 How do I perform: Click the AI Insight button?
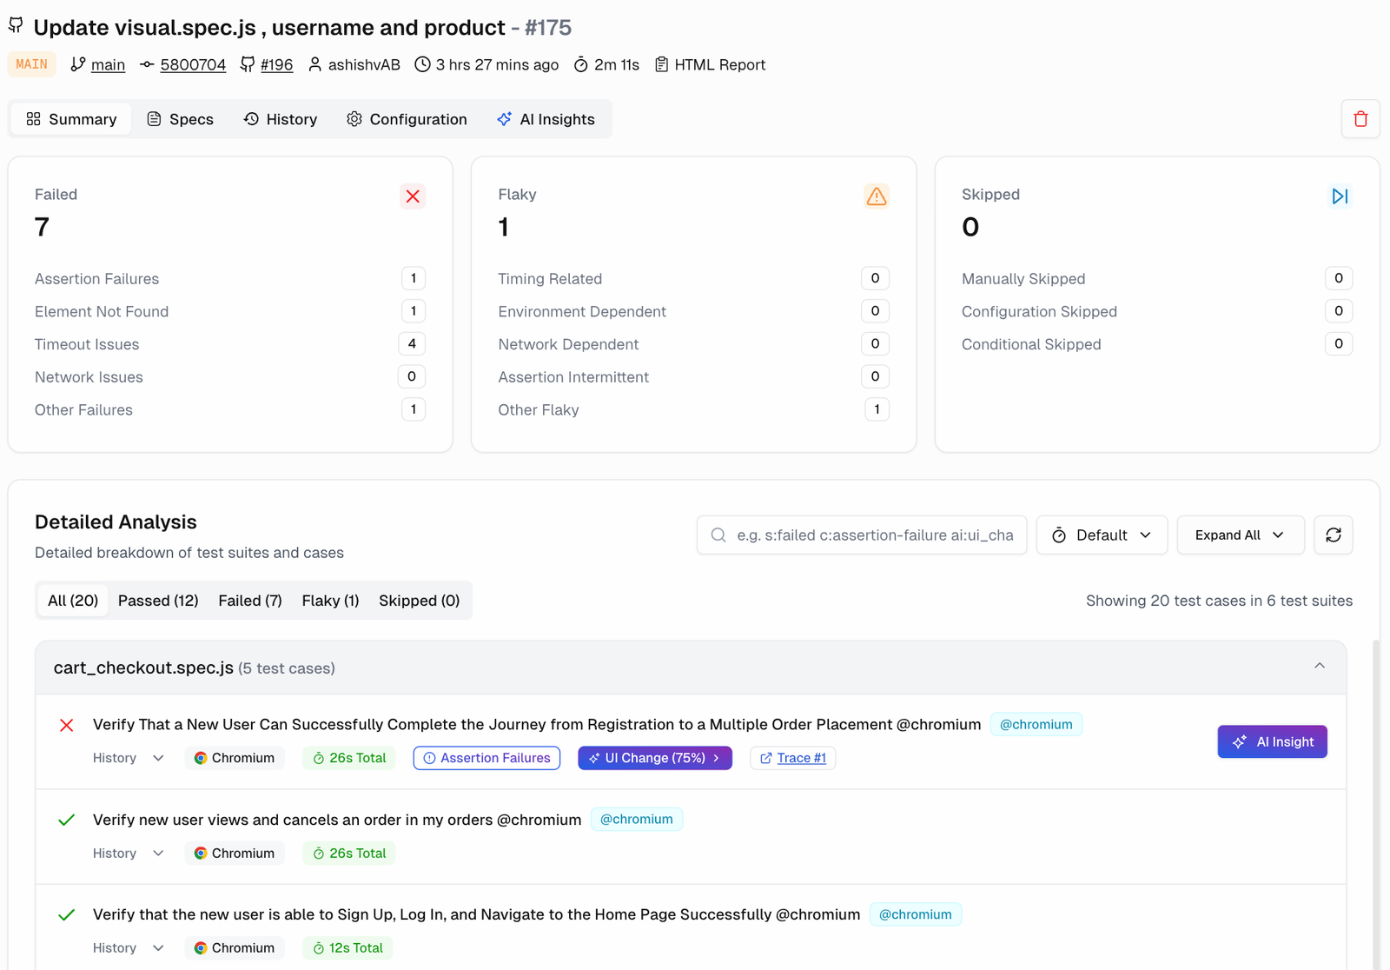click(x=1272, y=741)
